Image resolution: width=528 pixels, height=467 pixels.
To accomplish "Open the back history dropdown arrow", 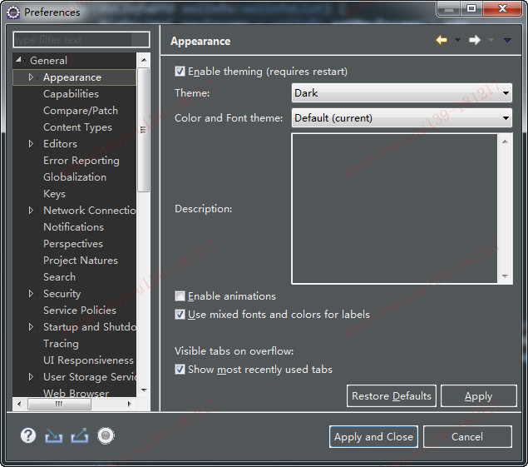I will (457, 40).
